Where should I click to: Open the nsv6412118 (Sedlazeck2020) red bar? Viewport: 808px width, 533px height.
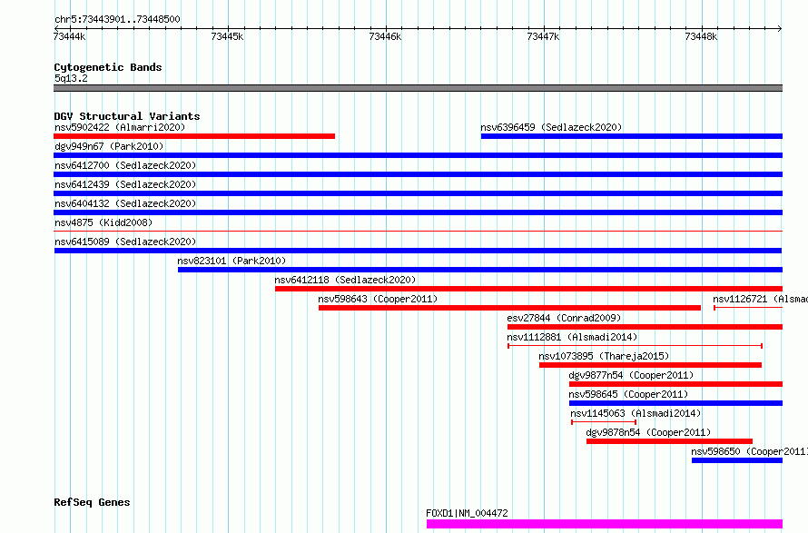coord(528,289)
